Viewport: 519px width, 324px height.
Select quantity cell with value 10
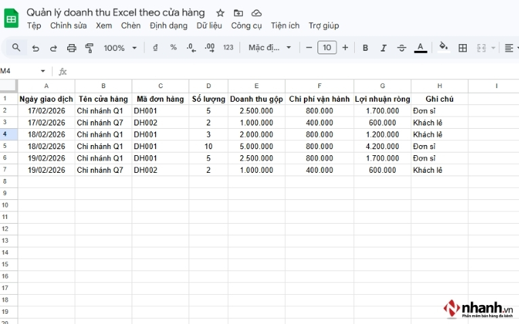[208, 146]
